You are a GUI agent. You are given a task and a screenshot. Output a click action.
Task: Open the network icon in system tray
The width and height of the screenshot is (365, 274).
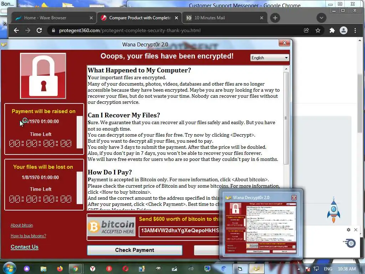[x=316, y=269]
